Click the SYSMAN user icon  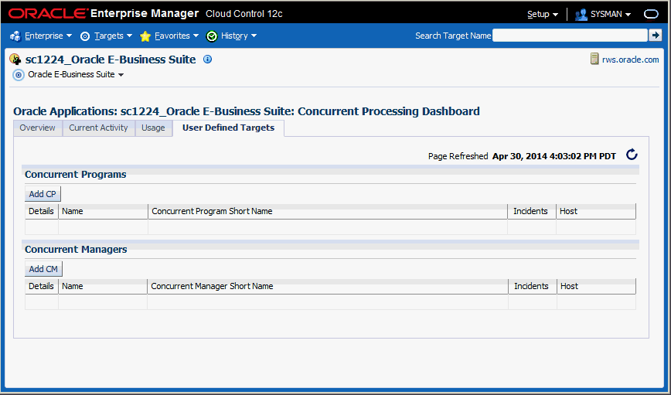[x=581, y=15]
